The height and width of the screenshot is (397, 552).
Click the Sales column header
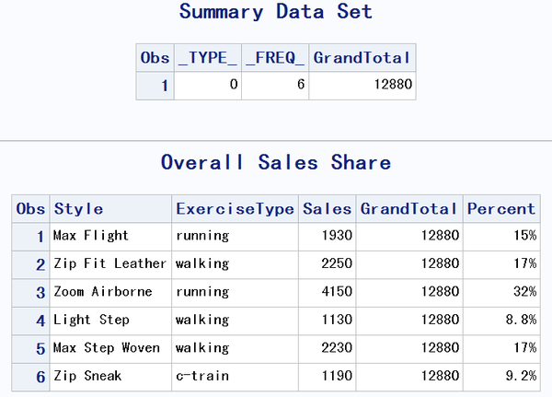pos(328,209)
